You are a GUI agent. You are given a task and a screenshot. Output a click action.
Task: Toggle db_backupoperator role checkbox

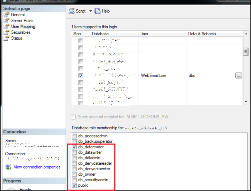pyautogui.click(x=74, y=142)
